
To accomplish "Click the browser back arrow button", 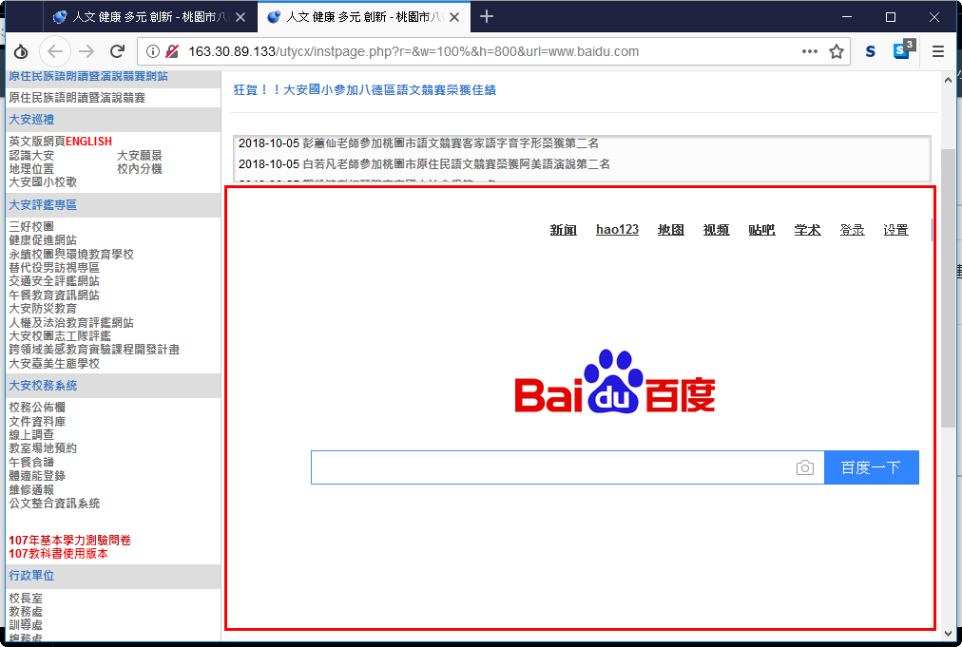I will pyautogui.click(x=55, y=51).
